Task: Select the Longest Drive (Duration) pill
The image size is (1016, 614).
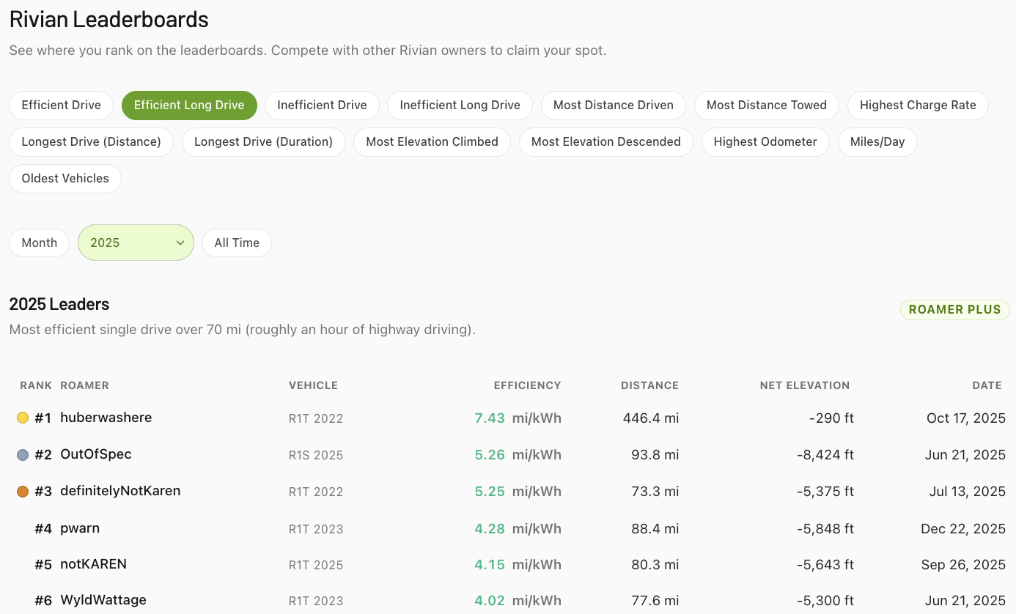Action: pyautogui.click(x=263, y=141)
